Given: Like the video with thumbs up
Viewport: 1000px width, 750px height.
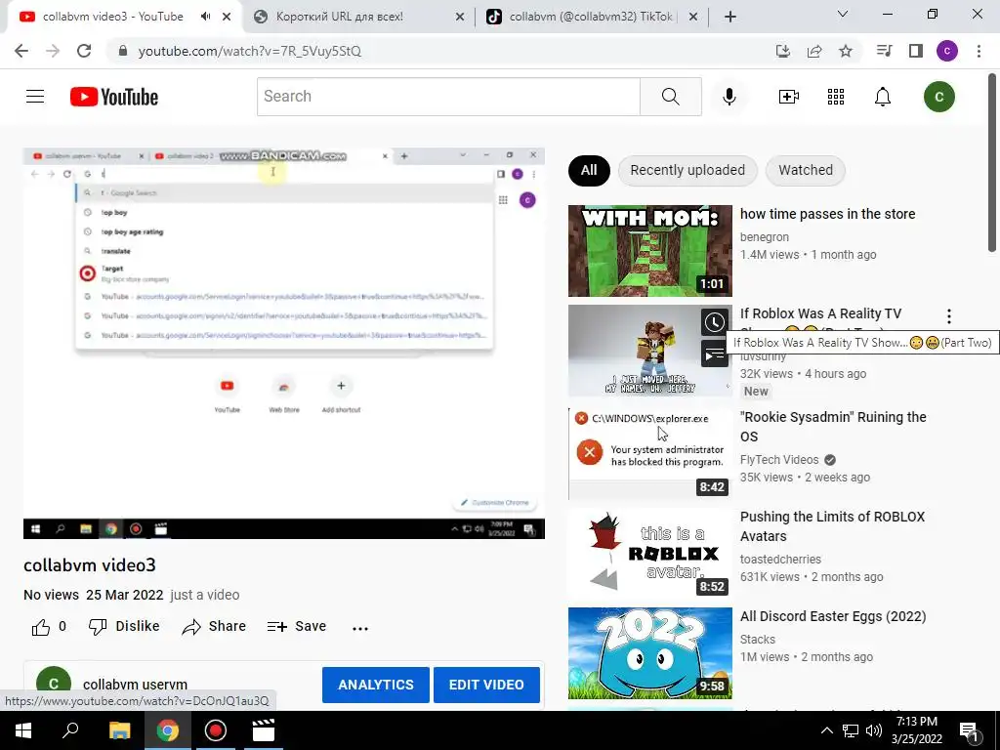Looking at the screenshot, I should (41, 627).
